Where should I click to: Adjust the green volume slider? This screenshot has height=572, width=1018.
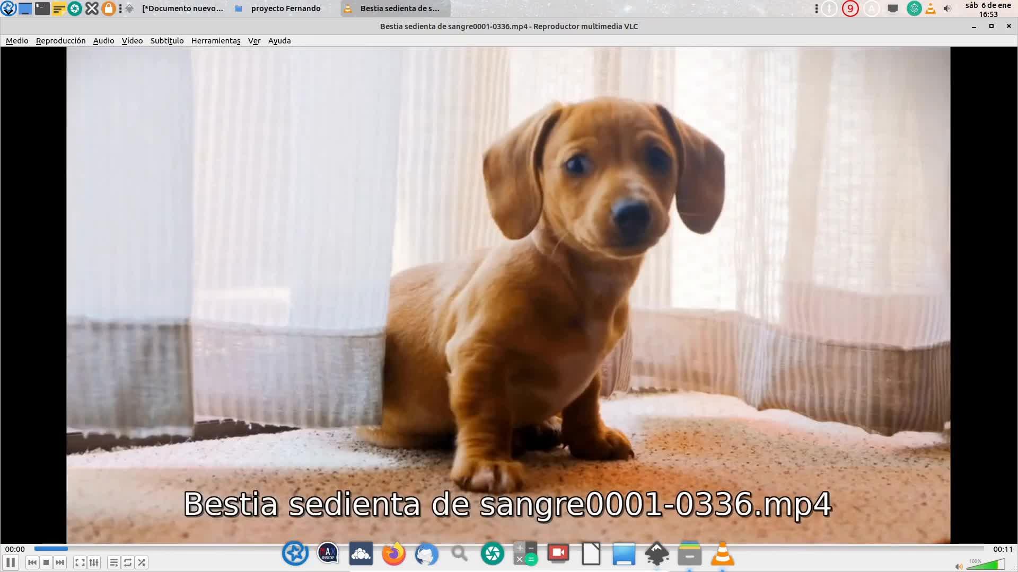(x=985, y=566)
